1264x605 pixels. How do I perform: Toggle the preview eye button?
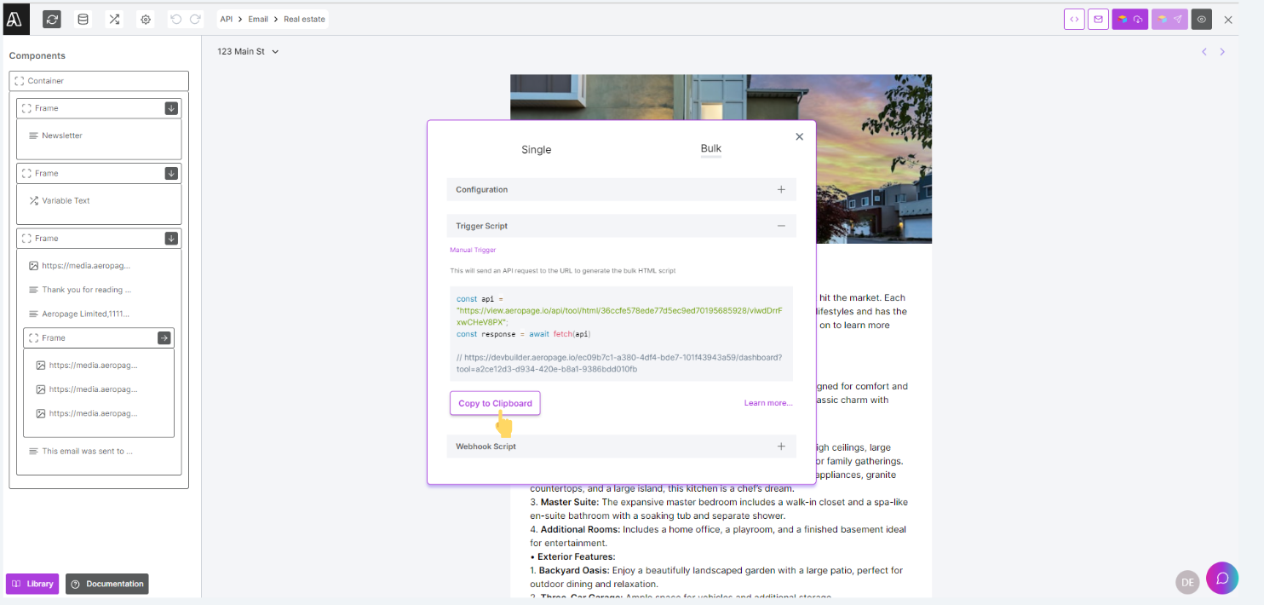pyautogui.click(x=1202, y=19)
